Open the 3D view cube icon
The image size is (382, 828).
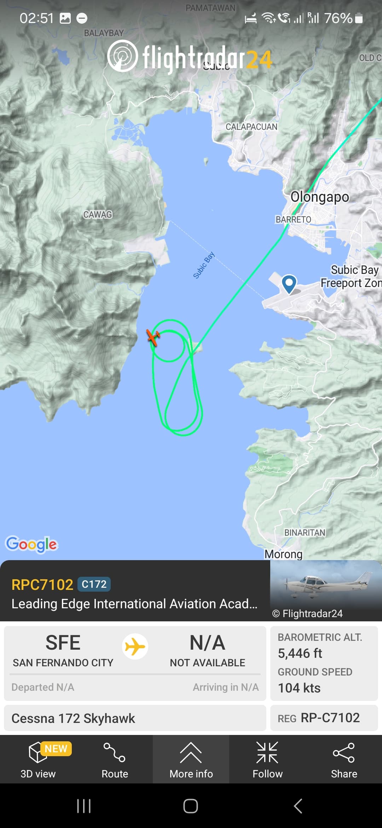[x=38, y=753]
